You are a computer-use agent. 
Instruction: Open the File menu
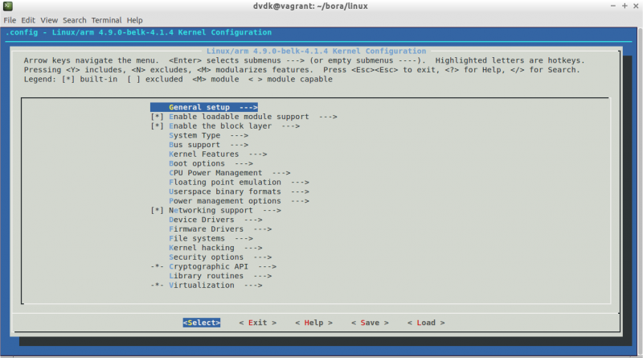[10, 20]
